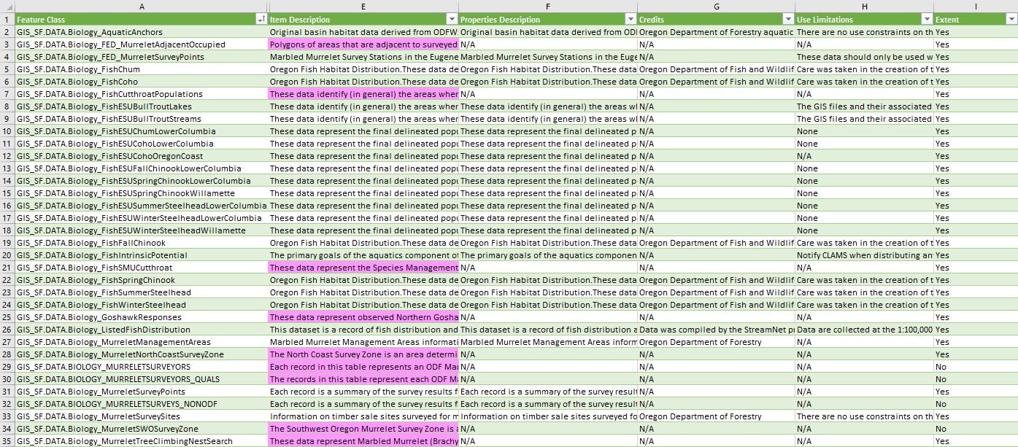
Task: Select cell GIS_SF.DATA.Biology_FishIntrinsicPotential
Action: click(141, 255)
